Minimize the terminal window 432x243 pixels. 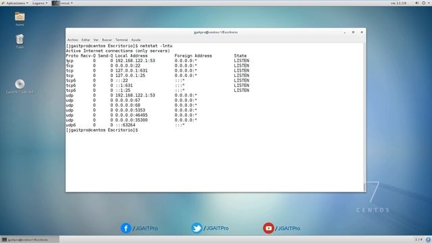point(345,32)
